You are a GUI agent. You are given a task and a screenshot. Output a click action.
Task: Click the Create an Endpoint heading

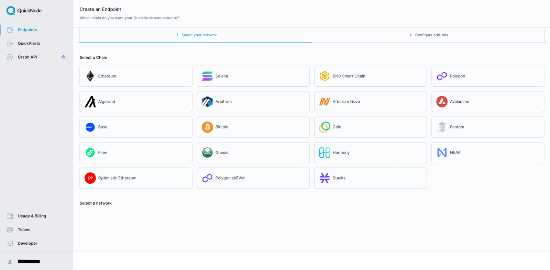click(x=100, y=9)
